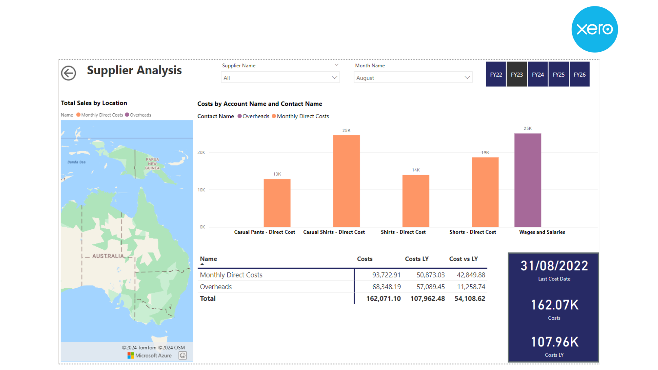Click Monthly Direct Costs legend dot on map
The width and height of the screenshot is (658, 370).
(x=78, y=115)
